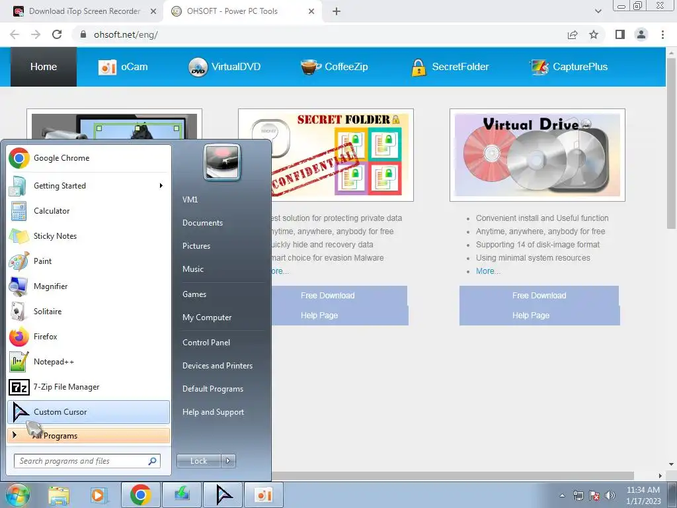Screen dimensions: 677x508
Task: Open Sticky Notes from Start menu
Action: click(x=89, y=236)
